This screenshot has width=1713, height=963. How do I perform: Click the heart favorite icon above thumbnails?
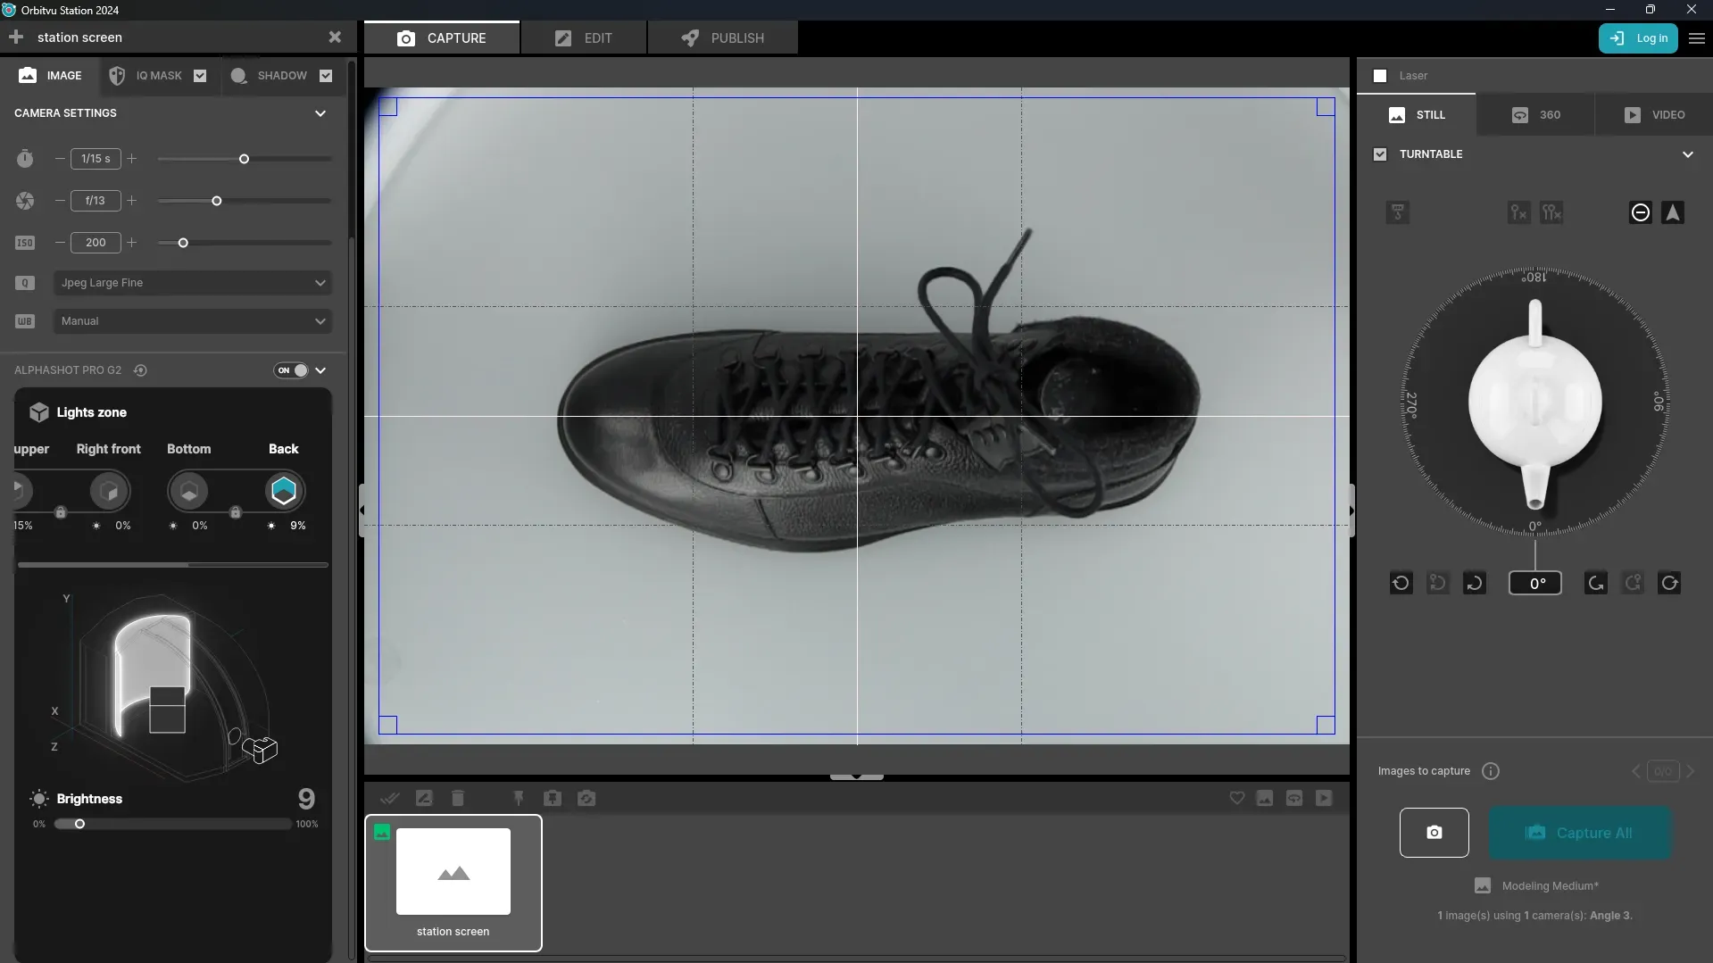(1236, 799)
